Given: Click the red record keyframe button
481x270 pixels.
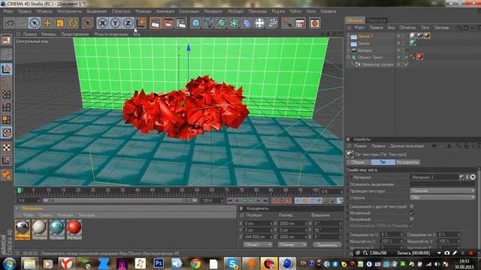Looking at the screenshot, I should tap(274, 201).
